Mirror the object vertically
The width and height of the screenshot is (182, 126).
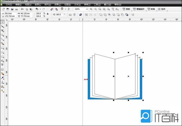(75, 15)
